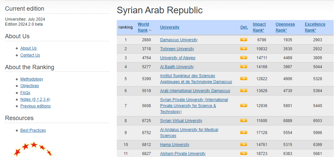Image resolution: width=334 pixels, height=157 pixels.
Task: Click excellence rank value 5328
Action: click(x=317, y=78)
